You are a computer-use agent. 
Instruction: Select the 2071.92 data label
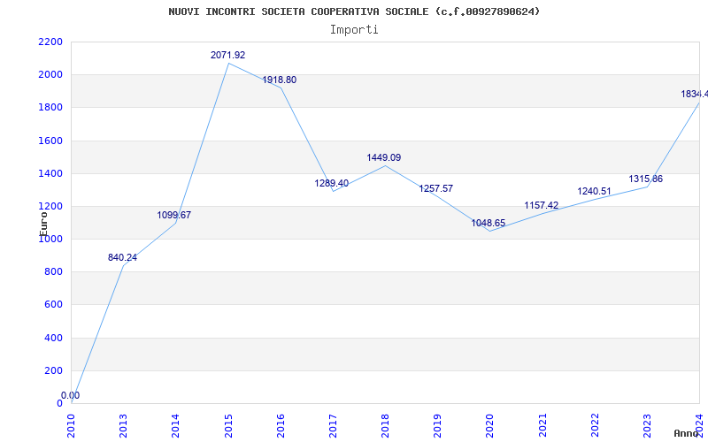click(x=228, y=55)
